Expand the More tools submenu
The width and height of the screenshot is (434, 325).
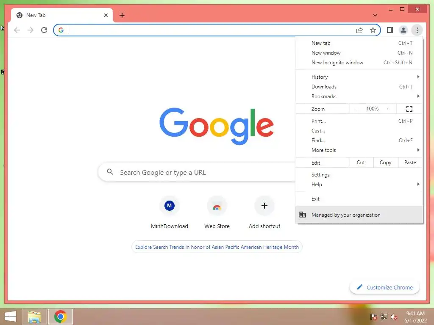tap(359, 150)
